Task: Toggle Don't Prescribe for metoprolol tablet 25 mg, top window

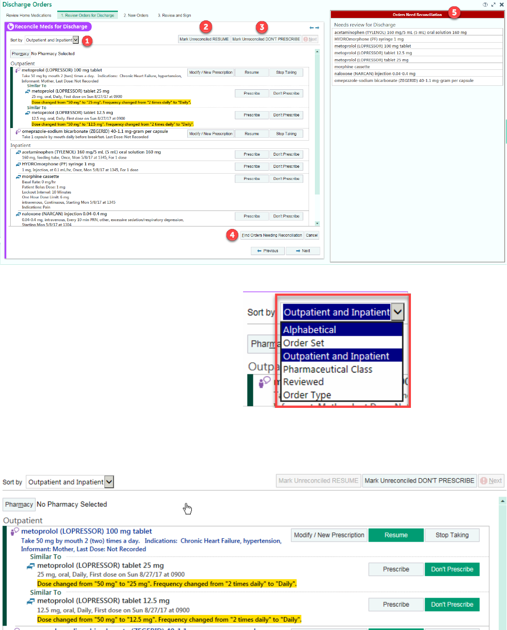Action: pos(286,93)
